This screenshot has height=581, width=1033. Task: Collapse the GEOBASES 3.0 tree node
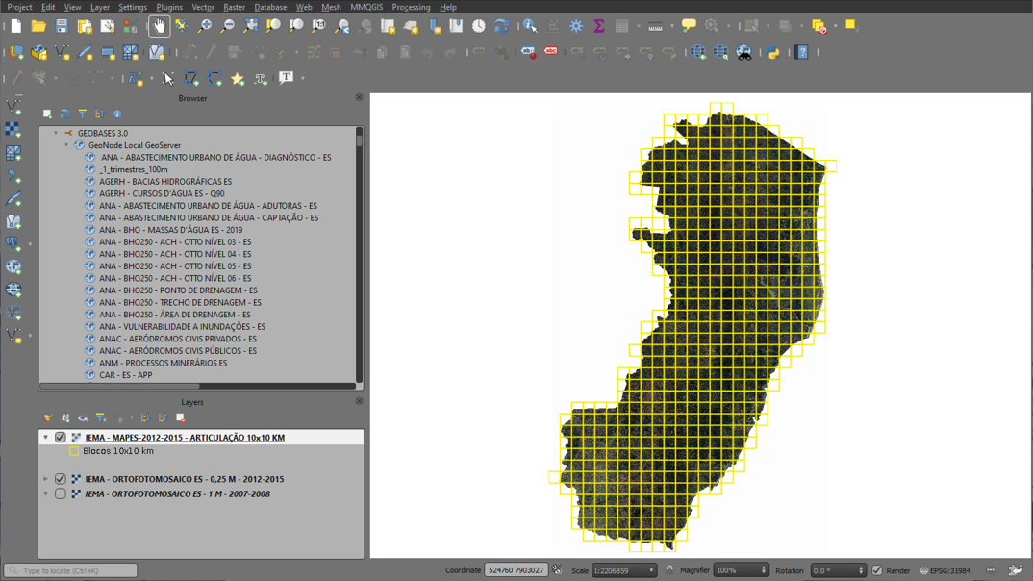click(x=56, y=133)
